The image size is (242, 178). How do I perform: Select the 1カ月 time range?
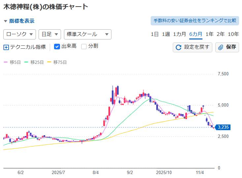pos(179,34)
